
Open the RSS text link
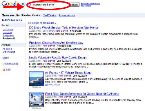pos(8,70)
